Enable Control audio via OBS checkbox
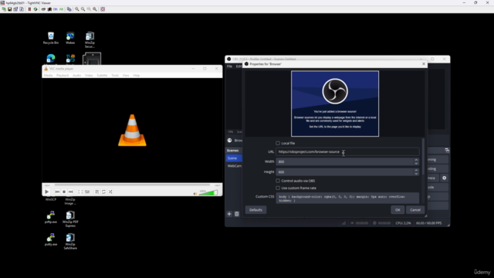The height and width of the screenshot is (278, 494). (278, 181)
